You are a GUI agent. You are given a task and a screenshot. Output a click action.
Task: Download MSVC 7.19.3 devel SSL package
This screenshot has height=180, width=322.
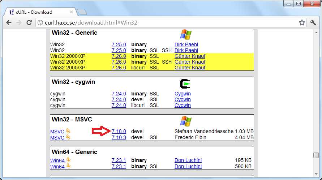119,137
